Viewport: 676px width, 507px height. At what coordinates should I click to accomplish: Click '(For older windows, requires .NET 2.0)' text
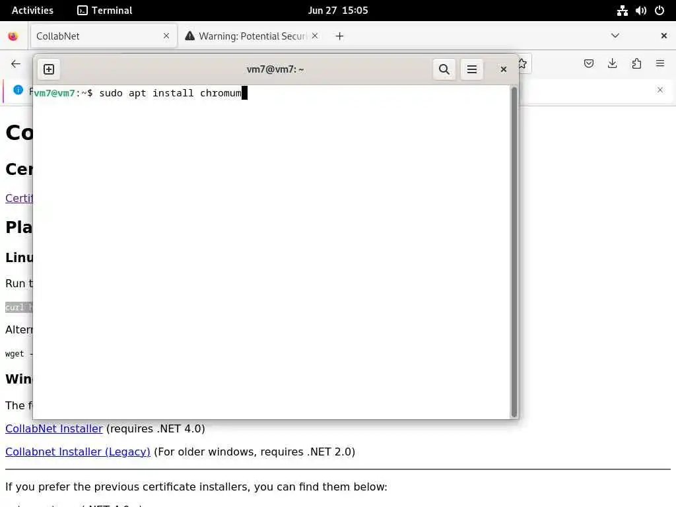click(x=254, y=452)
